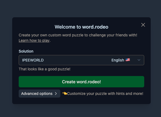Viewport: 161px width, 117px height.
Task: Focus the Solution field containing IPEEWORLD
Action: (x=81, y=60)
